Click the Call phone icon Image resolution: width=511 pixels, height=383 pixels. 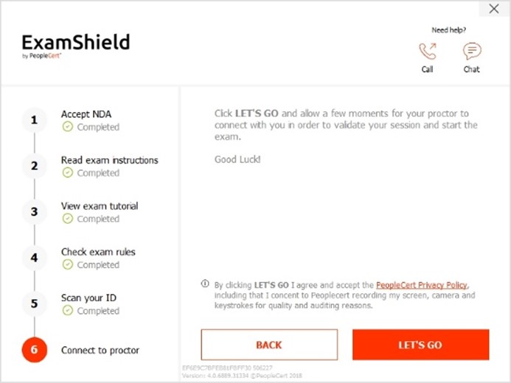pos(428,51)
